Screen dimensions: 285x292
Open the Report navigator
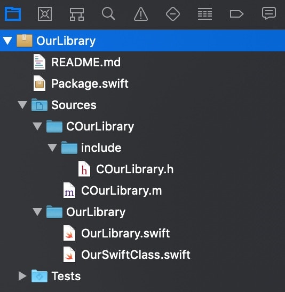pyautogui.click(x=269, y=13)
